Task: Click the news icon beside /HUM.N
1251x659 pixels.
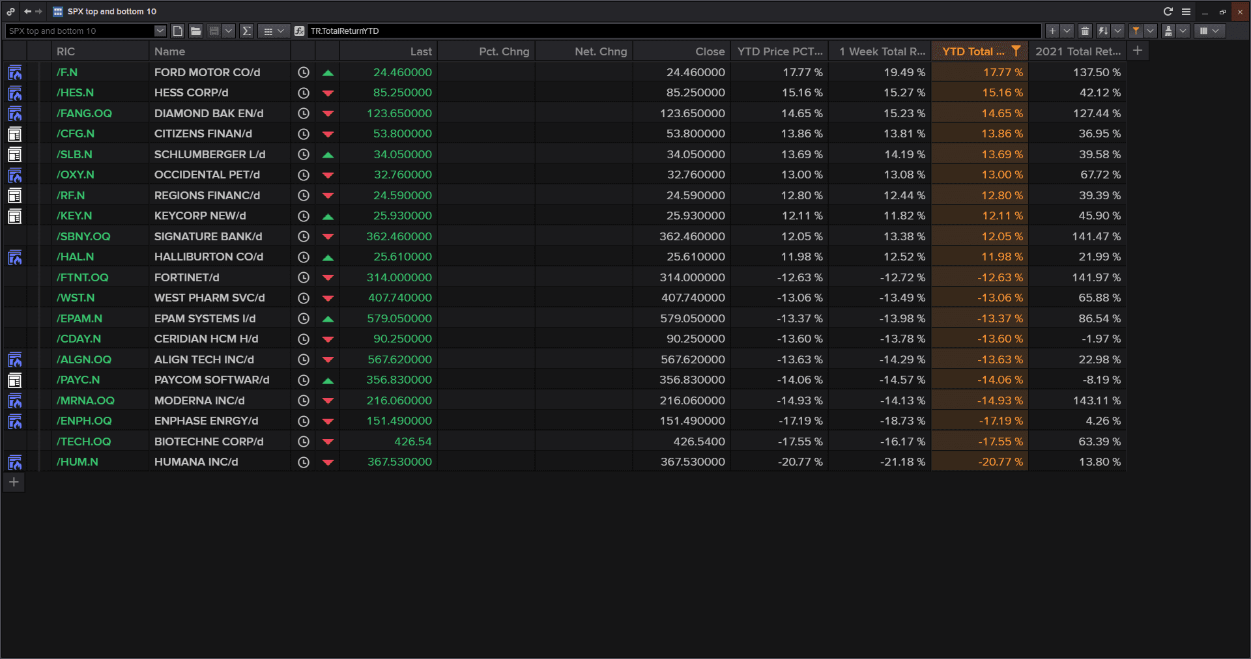Action: pos(14,462)
